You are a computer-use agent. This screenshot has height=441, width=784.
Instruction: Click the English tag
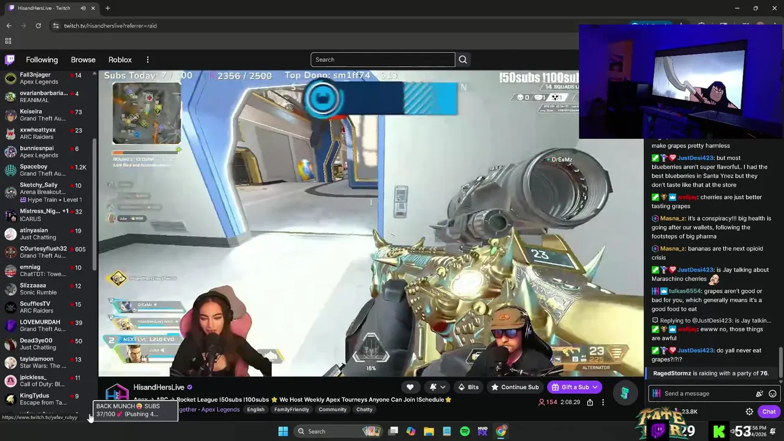256,410
